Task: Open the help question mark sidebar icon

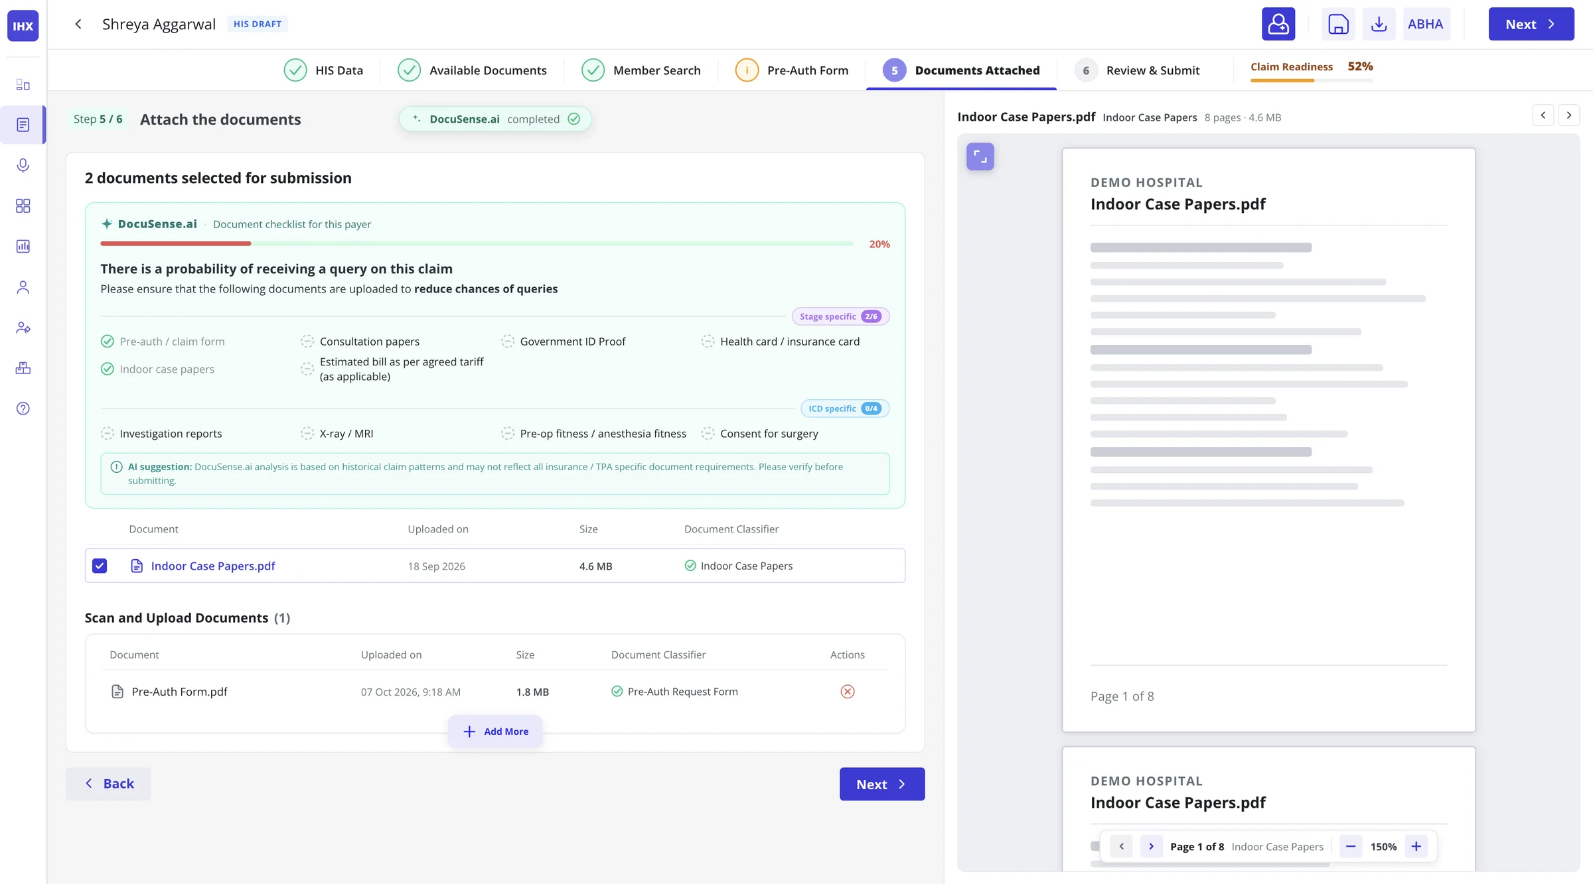Action: pyautogui.click(x=23, y=409)
